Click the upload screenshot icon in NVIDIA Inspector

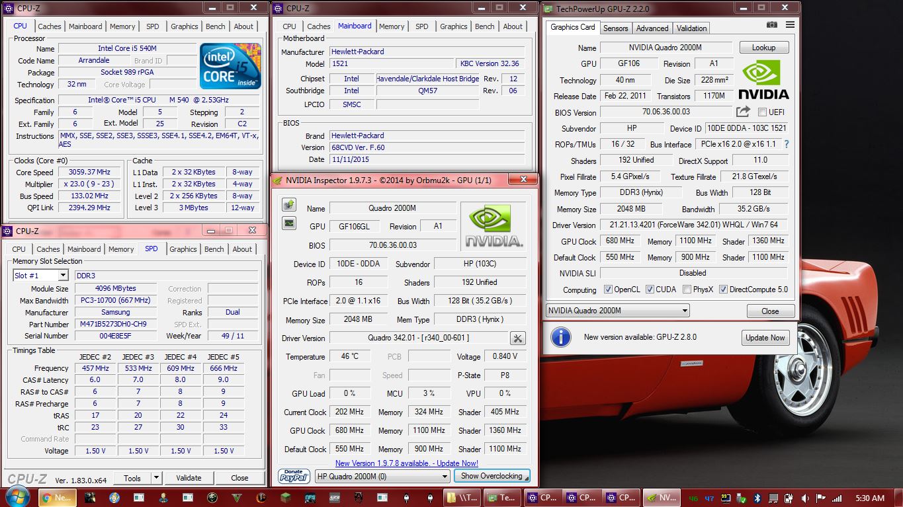pos(289,205)
